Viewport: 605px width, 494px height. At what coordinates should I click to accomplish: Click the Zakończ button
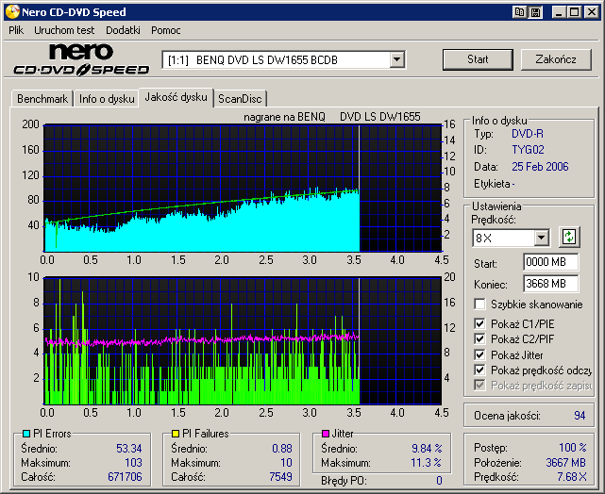coord(556,59)
